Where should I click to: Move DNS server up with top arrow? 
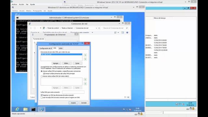pos(85,55)
